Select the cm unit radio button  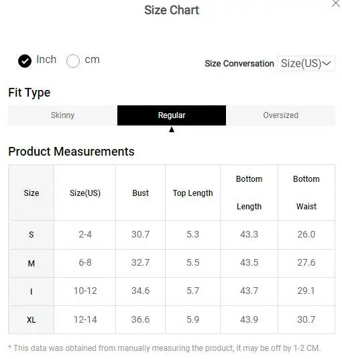coord(73,61)
